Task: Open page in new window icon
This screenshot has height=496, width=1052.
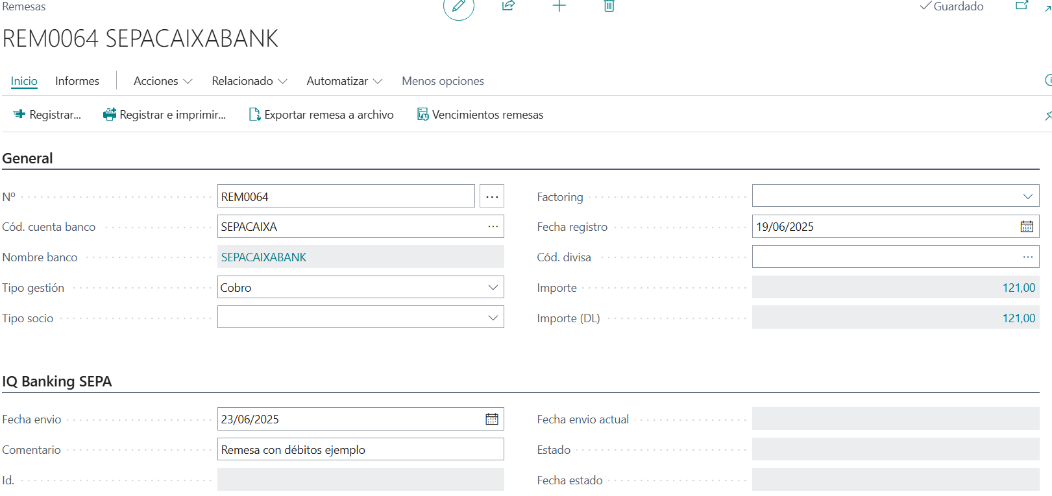Action: coord(1021,6)
